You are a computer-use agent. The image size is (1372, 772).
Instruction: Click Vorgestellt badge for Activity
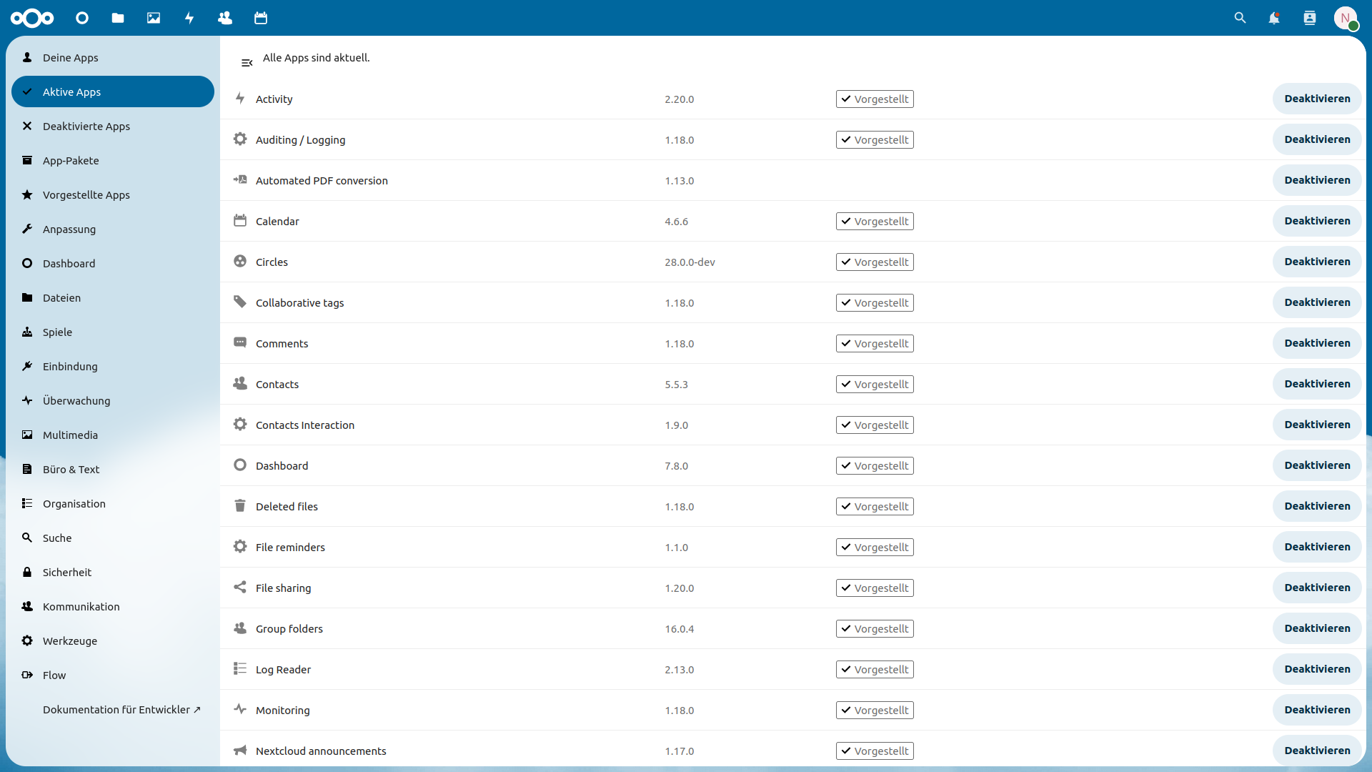(x=875, y=99)
